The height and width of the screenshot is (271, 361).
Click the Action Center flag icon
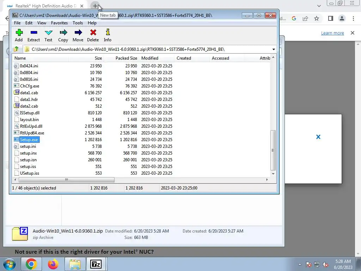click(x=308, y=265)
